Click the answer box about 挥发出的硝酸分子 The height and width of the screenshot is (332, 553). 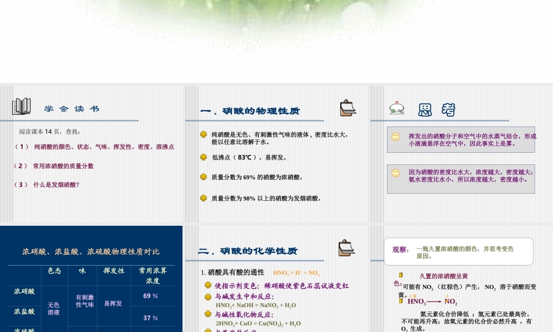click(x=461, y=139)
